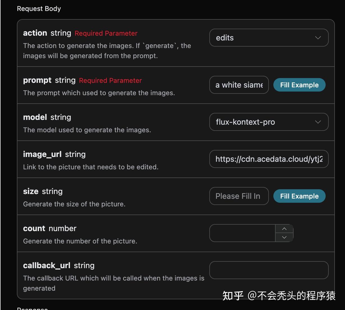The height and width of the screenshot is (310, 345).
Task: Click the count number input field
Action: 242,233
